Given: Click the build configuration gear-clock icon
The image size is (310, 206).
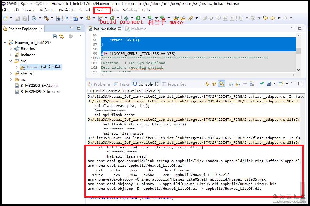Looking at the screenshot, I should (x=34, y=18).
